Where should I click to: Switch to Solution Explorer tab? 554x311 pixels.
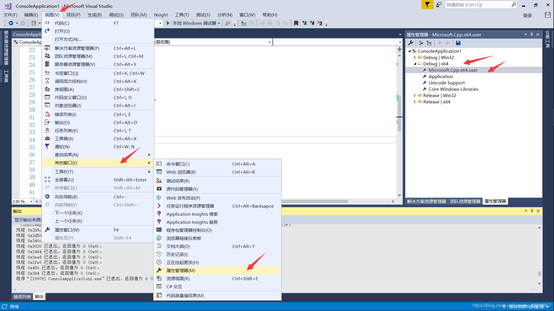[x=426, y=201]
